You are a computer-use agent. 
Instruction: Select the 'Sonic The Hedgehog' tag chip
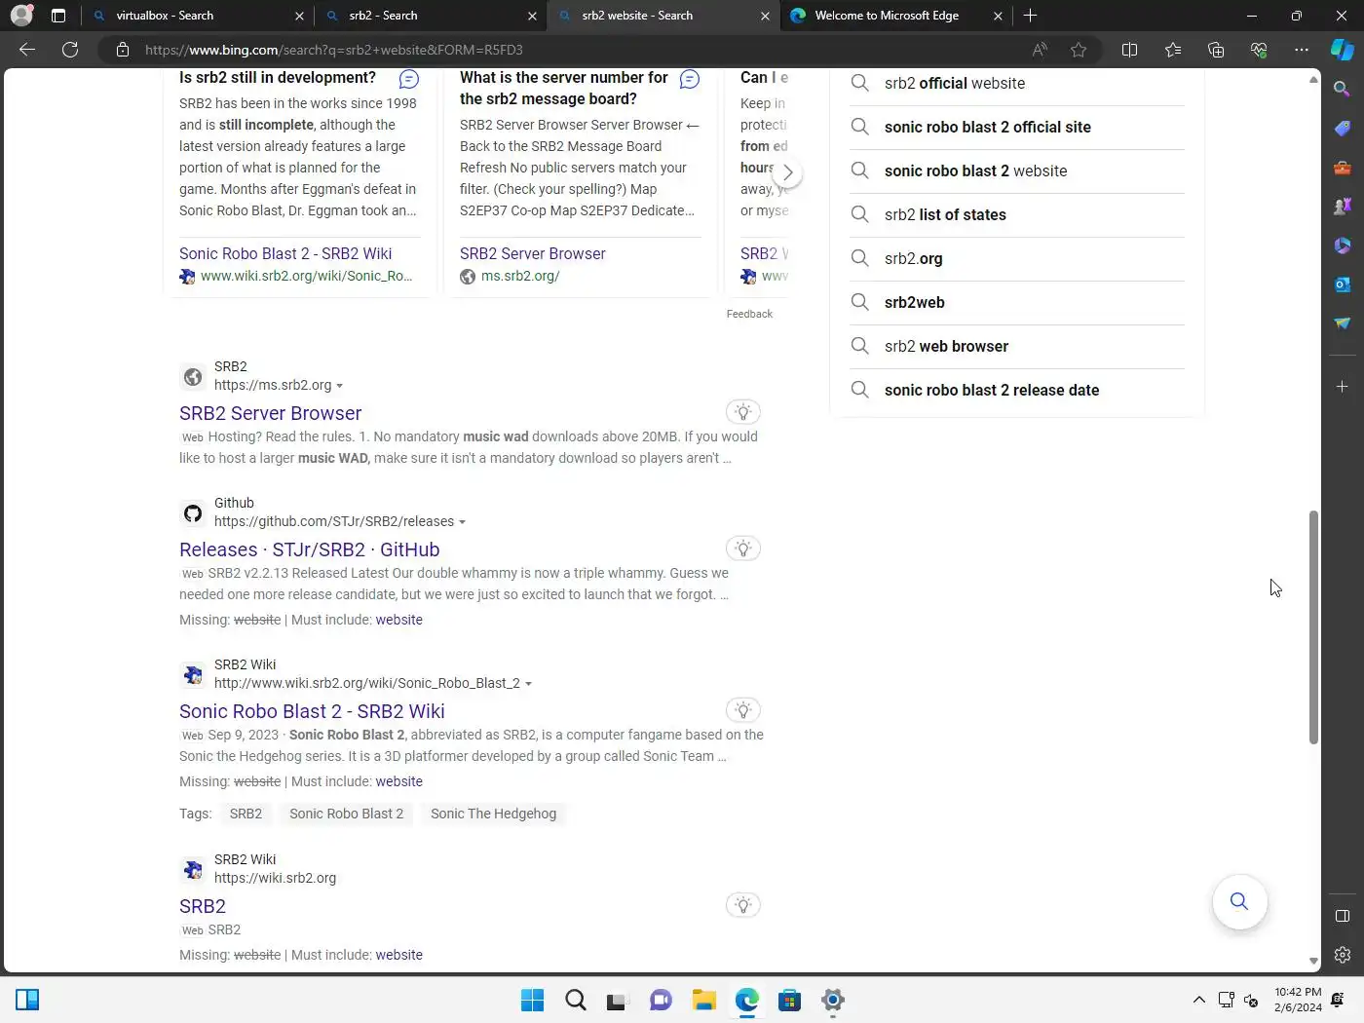493,814
